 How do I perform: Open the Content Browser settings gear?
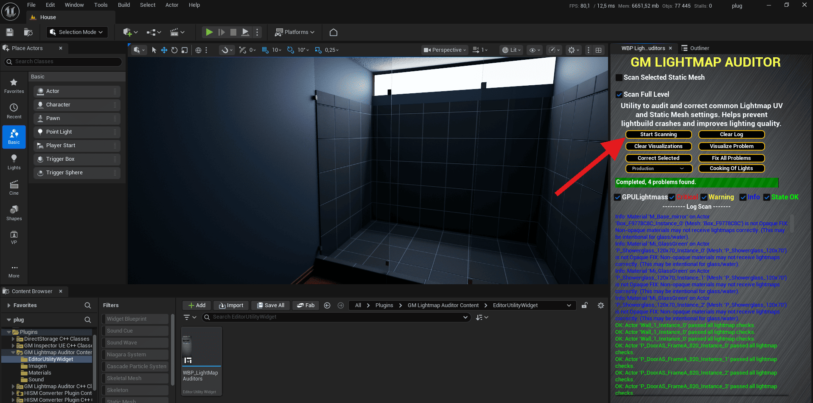pos(601,305)
